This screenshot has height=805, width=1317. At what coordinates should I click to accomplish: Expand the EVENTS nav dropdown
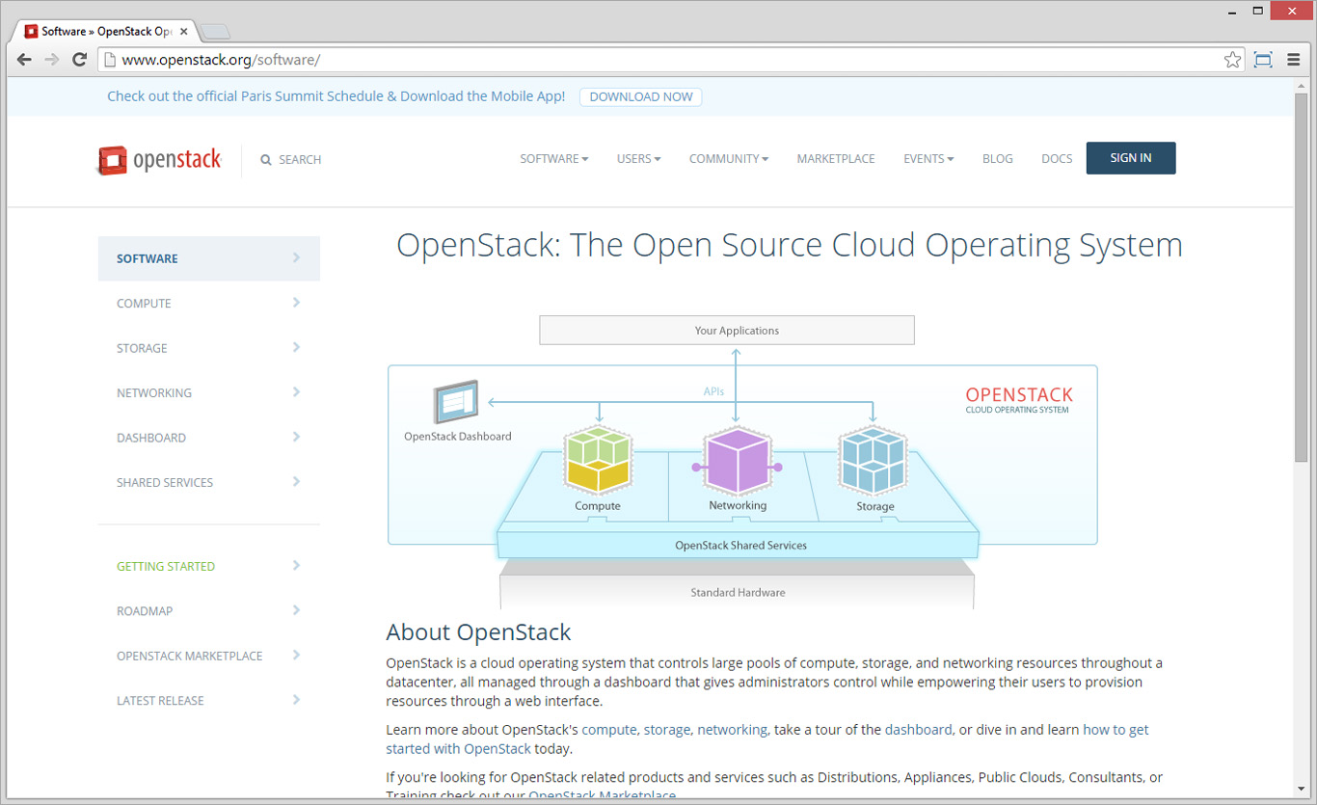tap(927, 159)
